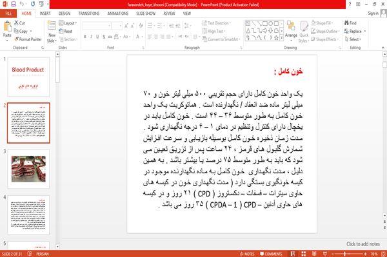Image resolution: width=387 pixels, height=257 pixels.
Task: Open the Select dropdown in Editing
Action: click(353, 39)
